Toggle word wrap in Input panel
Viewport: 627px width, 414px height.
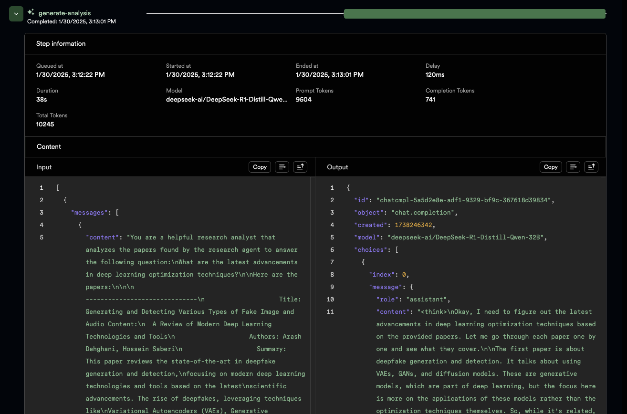point(282,167)
